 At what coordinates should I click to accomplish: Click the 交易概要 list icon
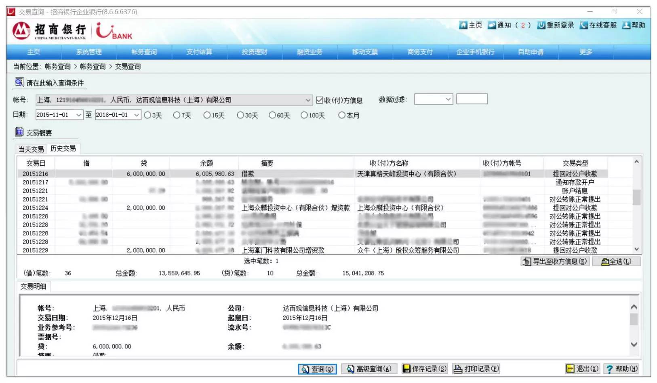[19, 132]
